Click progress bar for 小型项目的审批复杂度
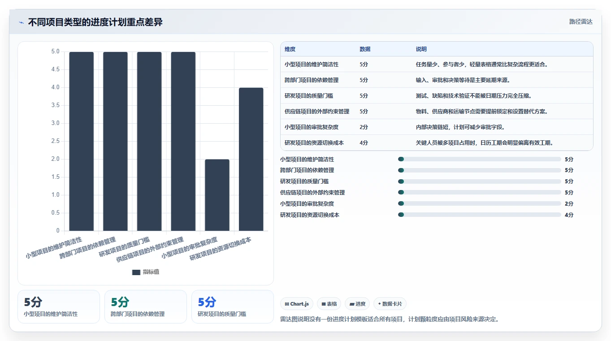This screenshot has width=611, height=341. pos(479,204)
